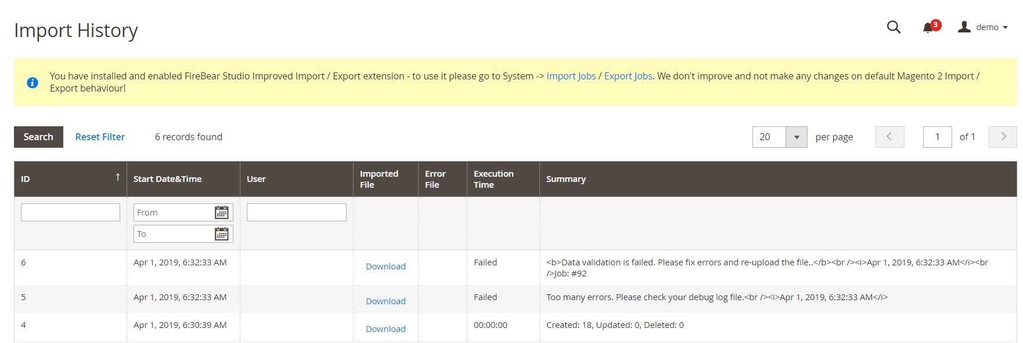Download imported file for record 6
1023x343 pixels.
click(x=386, y=267)
